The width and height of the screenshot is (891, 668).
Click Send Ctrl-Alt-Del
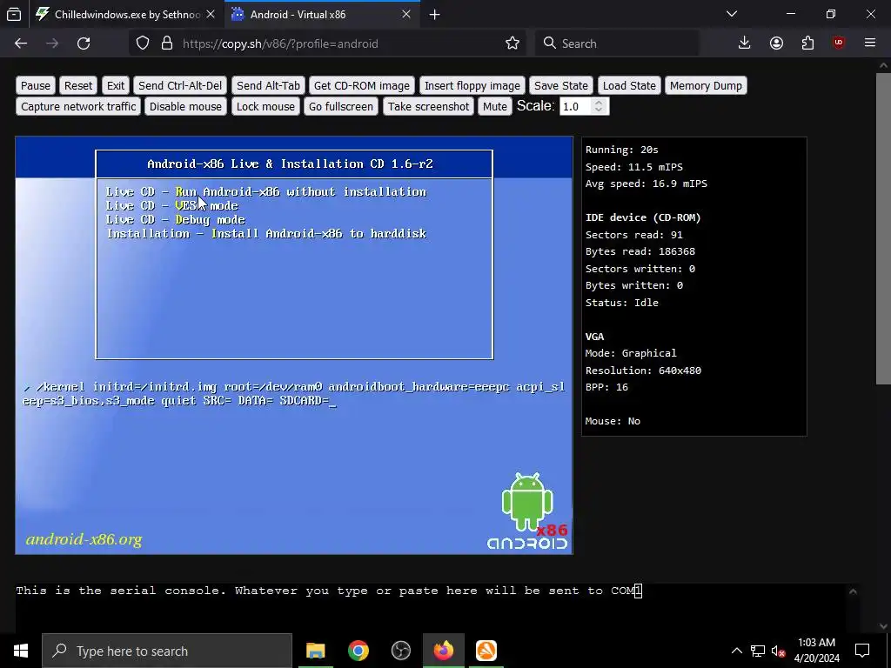click(180, 86)
